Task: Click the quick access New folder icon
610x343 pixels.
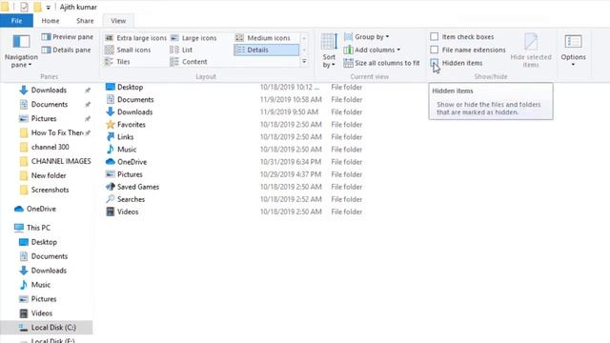Action: click(x=37, y=7)
